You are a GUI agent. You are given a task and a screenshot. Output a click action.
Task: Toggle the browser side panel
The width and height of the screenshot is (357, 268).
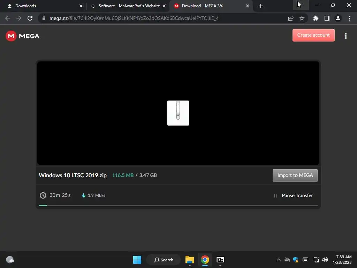pyautogui.click(x=327, y=18)
